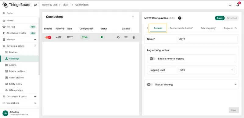This screenshot has height=118, width=244.
Task: Click the Integrations sidebar icon
Action: [4, 103]
